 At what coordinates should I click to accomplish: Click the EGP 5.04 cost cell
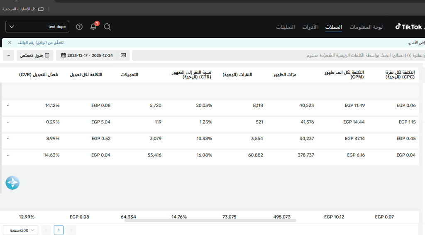pyautogui.click(x=101, y=122)
